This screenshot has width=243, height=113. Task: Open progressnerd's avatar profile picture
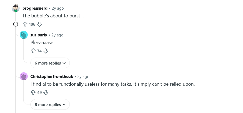(16, 8)
